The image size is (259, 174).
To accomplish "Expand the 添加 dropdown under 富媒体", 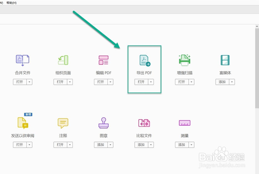I will click(232, 82).
